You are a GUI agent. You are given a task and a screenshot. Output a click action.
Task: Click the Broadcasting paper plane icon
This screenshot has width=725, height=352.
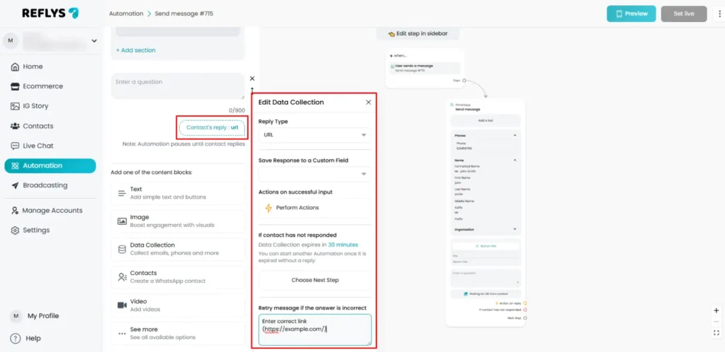pos(16,185)
